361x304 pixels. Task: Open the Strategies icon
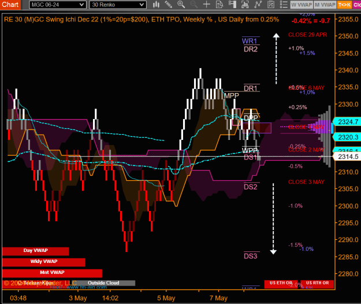coord(271,5)
